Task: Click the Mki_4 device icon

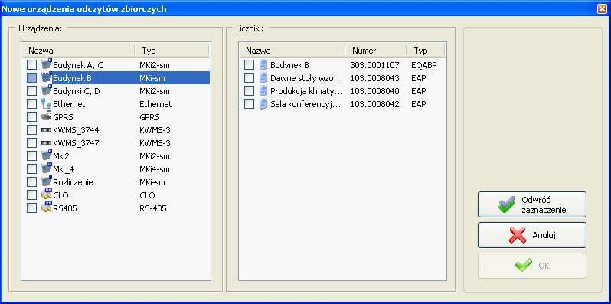Action: click(47, 168)
